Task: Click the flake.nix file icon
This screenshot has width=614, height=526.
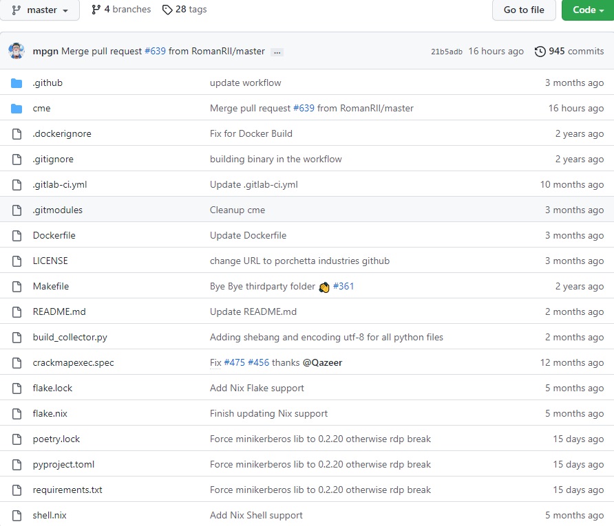Action: coord(17,413)
